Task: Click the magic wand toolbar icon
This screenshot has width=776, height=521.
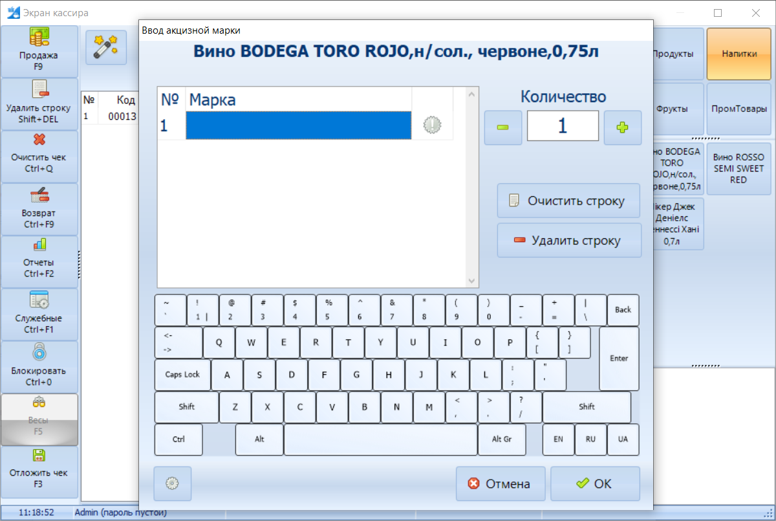Action: pyautogui.click(x=106, y=47)
